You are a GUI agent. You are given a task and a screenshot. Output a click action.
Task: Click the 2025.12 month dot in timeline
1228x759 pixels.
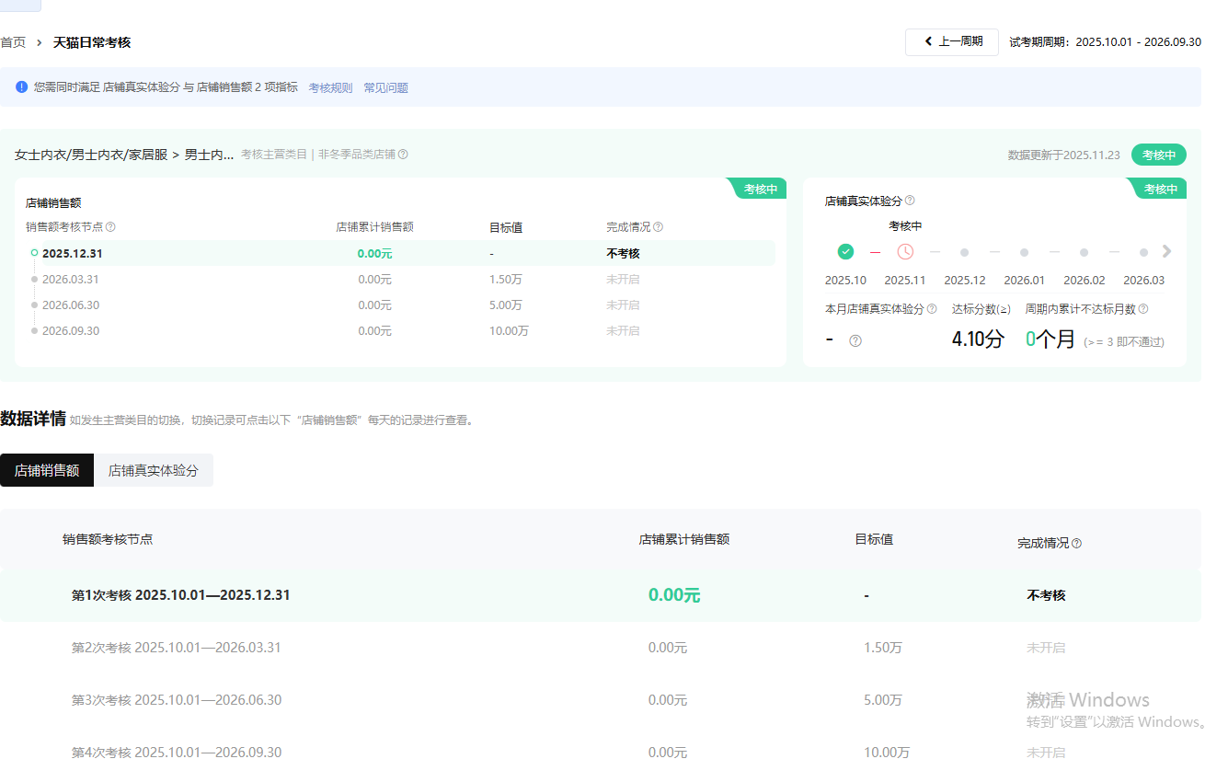[x=964, y=252]
